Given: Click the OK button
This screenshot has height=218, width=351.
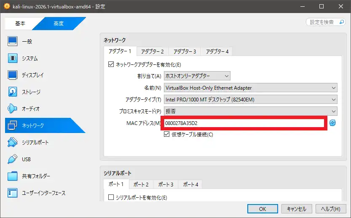Looking at the screenshot, I should click(x=263, y=209).
